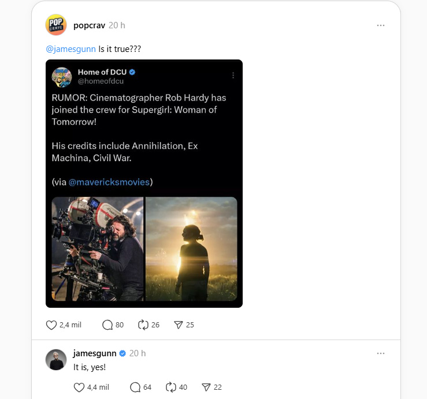Open the jamesgunn username link

[95, 353]
